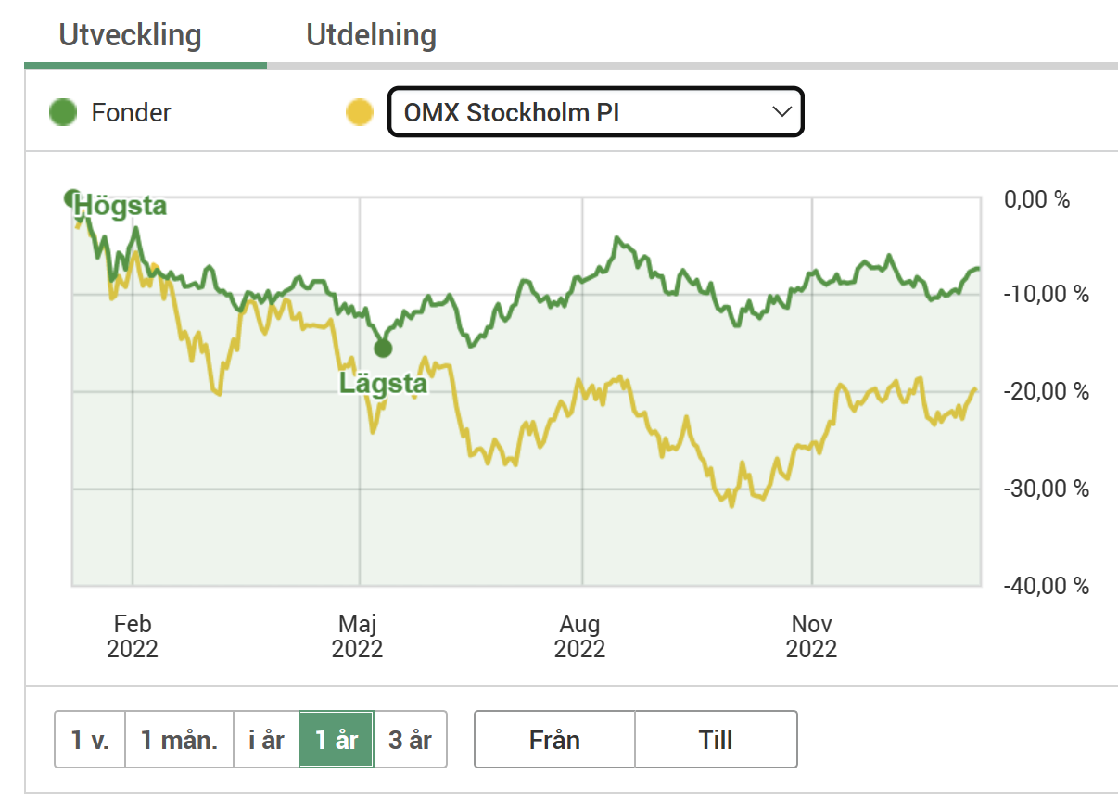Click the Till date button
1118x800 pixels.
tap(716, 740)
